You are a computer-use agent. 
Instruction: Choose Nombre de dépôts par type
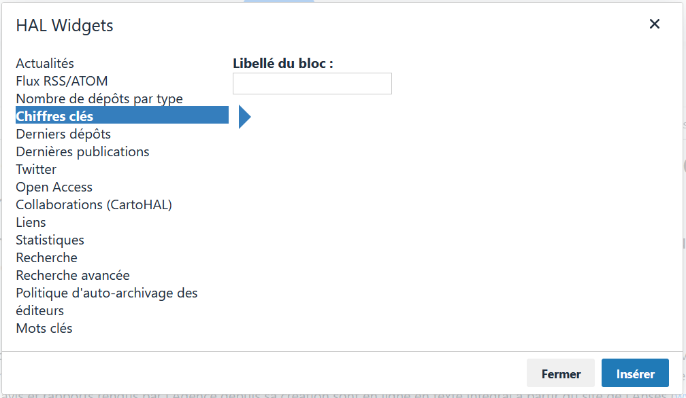point(99,98)
